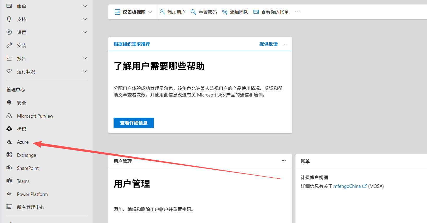The width and height of the screenshot is (427, 223).
Task: Click the 标识 identity icon
Action: point(9,129)
